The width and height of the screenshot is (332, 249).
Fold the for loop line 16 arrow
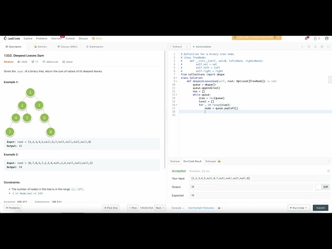click(176, 105)
